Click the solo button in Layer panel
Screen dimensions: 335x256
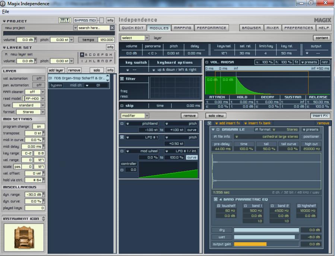[x=97, y=70]
